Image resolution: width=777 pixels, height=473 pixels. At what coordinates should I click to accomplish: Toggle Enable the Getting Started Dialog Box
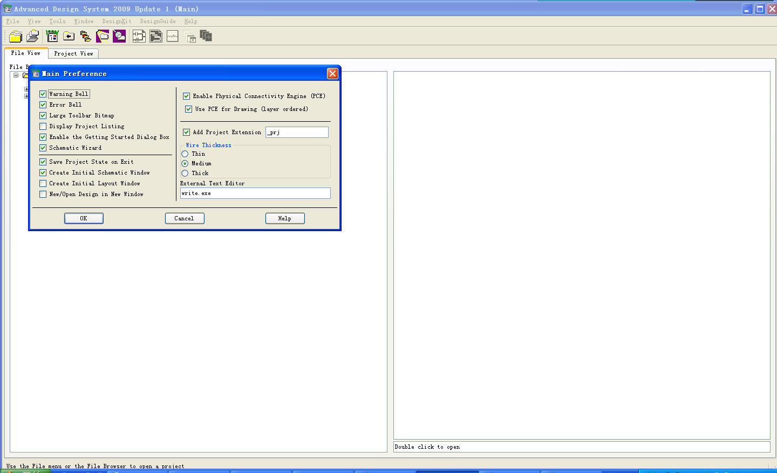pos(43,137)
